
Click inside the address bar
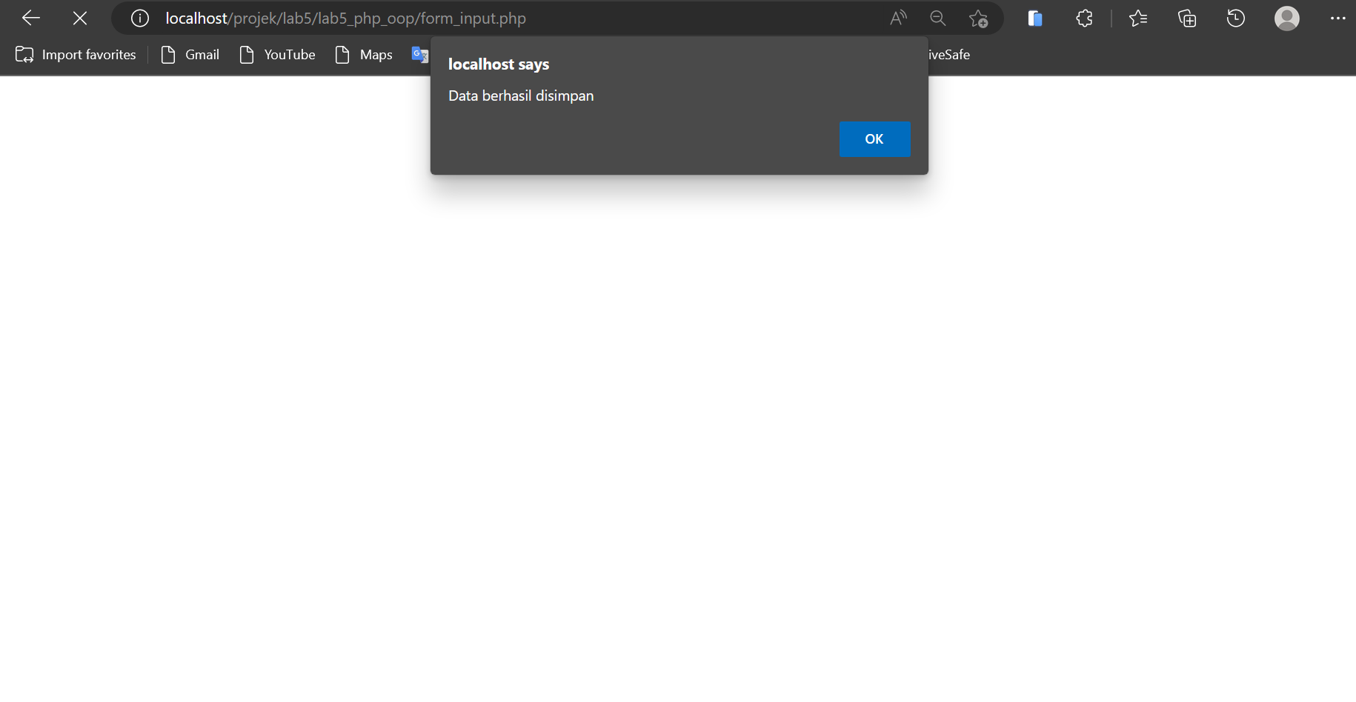(519, 18)
